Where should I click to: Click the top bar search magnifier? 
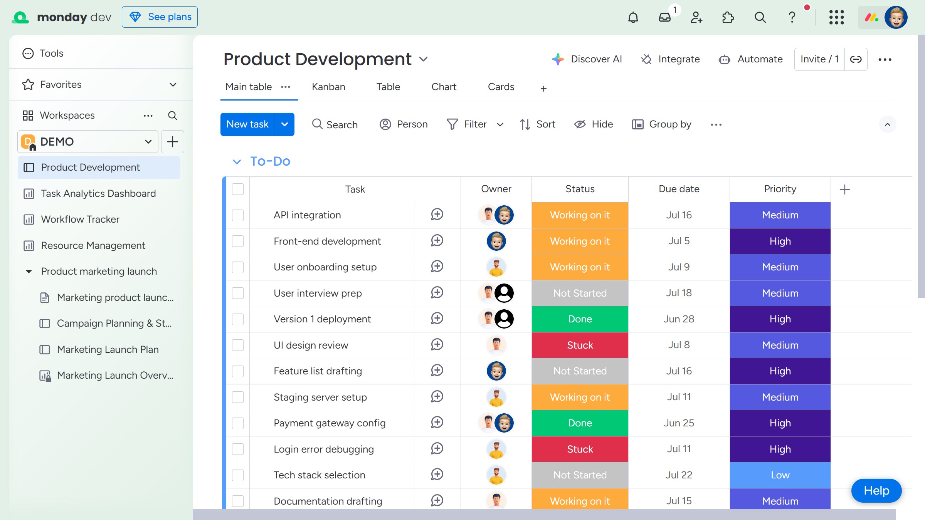coord(760,17)
